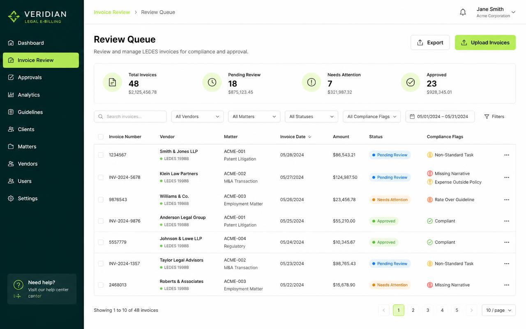Toggle the select-all invoices checkbox
Screen dimensions: 526x329
pyautogui.click(x=101, y=137)
